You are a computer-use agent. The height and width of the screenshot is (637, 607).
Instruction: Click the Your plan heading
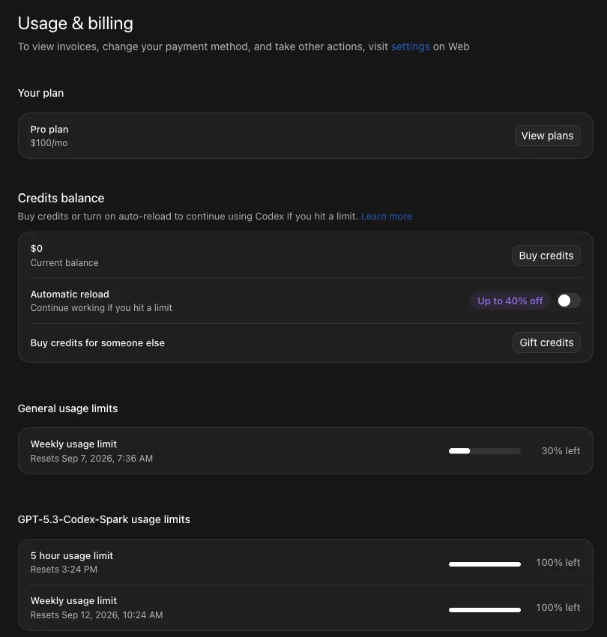tap(40, 93)
